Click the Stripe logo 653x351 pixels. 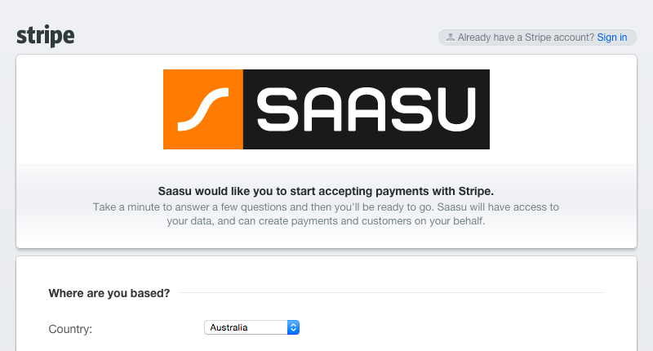point(46,36)
